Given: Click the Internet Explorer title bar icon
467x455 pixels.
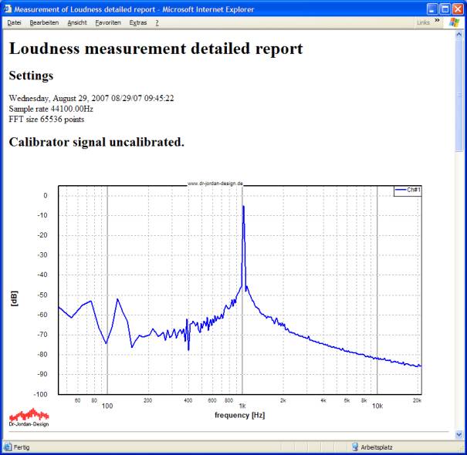Looking at the screenshot, I should (x=8, y=8).
